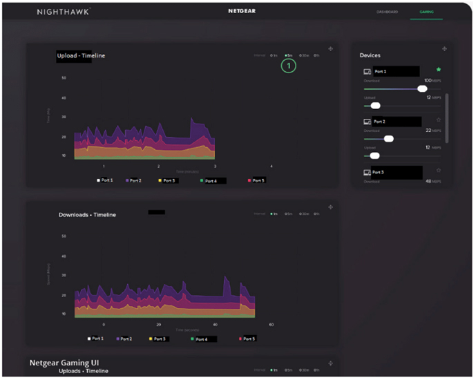Image resolution: width=476 pixels, height=380 pixels.
Task: Click Port 1 download speed slider handle
Action: (x=422, y=88)
